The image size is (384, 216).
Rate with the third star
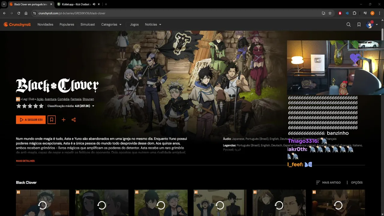pyautogui.click(x=30, y=106)
